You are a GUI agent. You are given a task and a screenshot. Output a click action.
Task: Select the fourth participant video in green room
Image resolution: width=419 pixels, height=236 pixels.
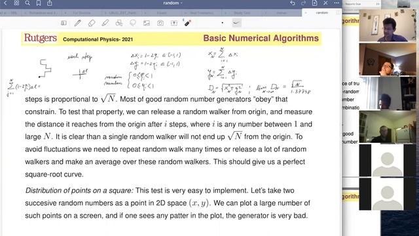[387, 127]
